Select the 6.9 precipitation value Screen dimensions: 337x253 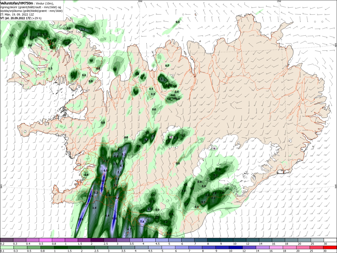click(106, 171)
